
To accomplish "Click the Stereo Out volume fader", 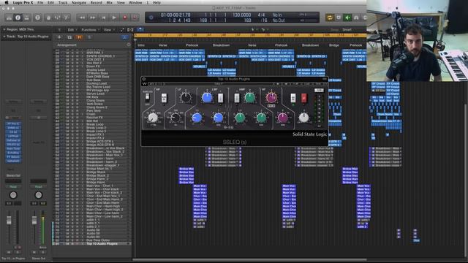I will tap(34, 221).
